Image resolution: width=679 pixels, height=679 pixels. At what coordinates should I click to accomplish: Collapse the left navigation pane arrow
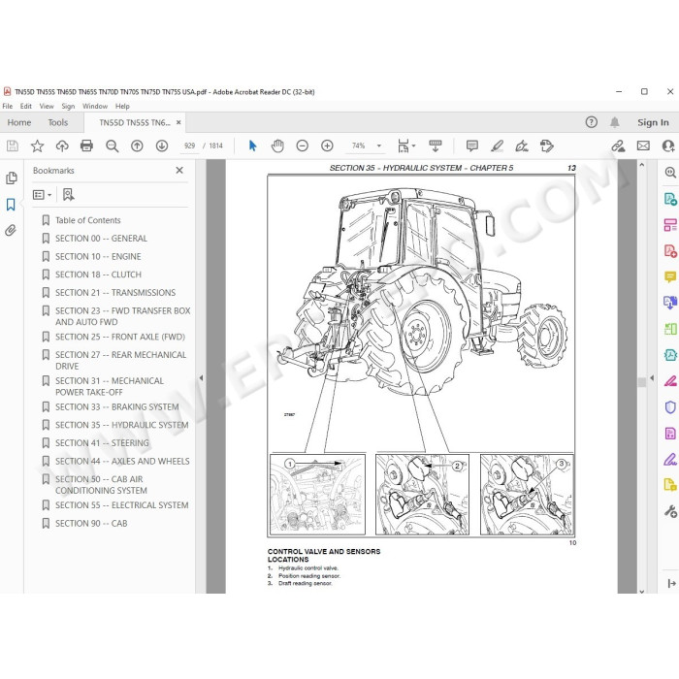click(201, 378)
